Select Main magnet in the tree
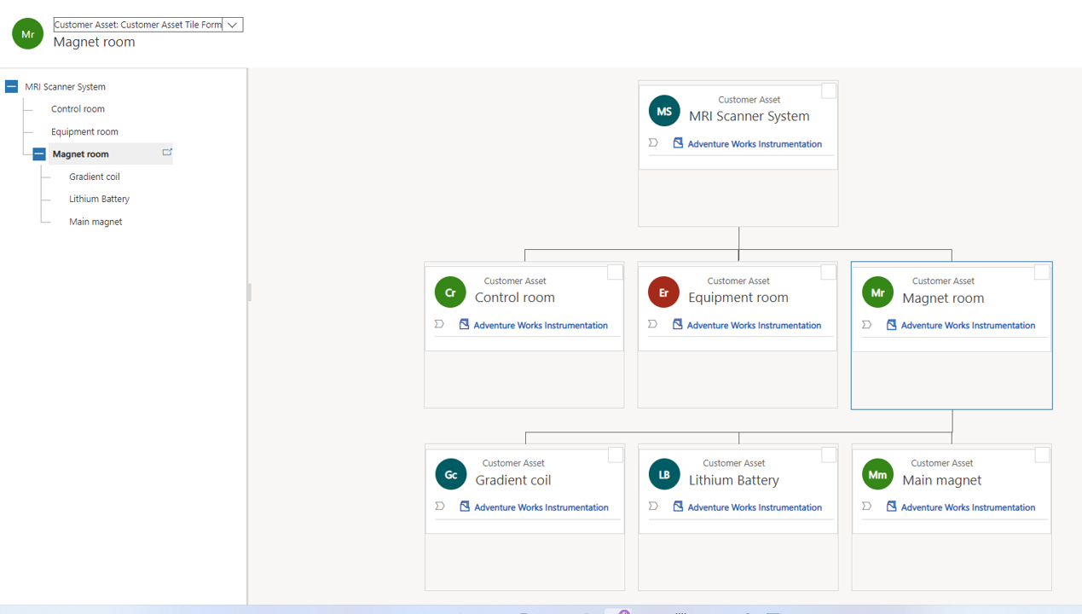This screenshot has height=614, width=1082. click(x=95, y=222)
